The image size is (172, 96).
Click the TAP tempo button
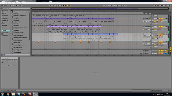pos(2,6)
